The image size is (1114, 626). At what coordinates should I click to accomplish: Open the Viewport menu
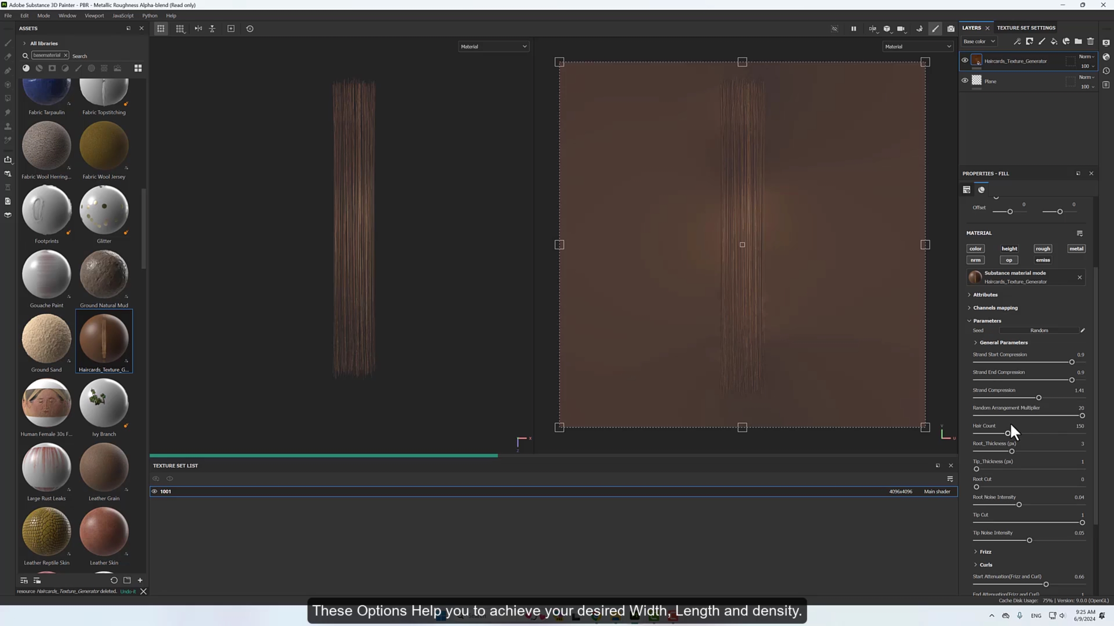[94, 16]
